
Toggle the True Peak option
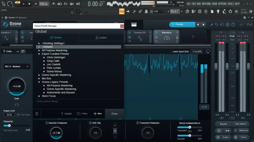[x=18, y=115]
